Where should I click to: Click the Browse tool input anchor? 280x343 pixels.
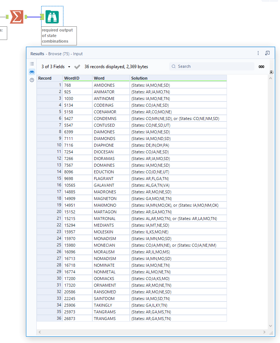pos(42,17)
